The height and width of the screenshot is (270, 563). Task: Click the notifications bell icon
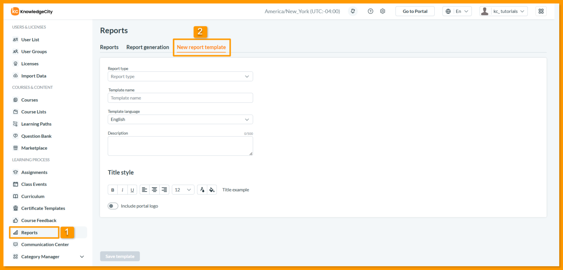pos(353,11)
